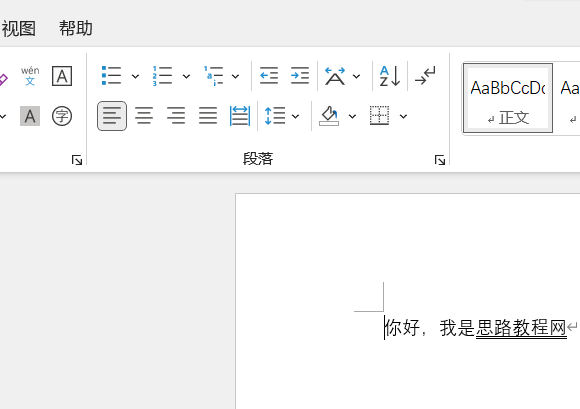Decrease paragraph indent

click(269, 76)
